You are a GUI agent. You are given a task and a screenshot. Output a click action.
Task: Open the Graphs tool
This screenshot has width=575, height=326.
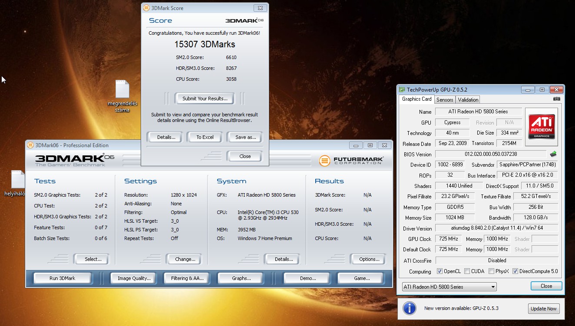click(x=241, y=278)
